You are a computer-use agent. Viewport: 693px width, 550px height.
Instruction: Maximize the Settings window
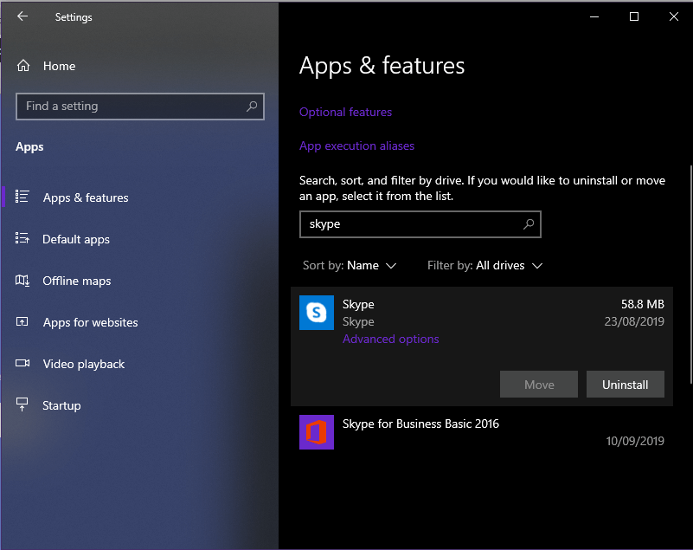pyautogui.click(x=634, y=16)
